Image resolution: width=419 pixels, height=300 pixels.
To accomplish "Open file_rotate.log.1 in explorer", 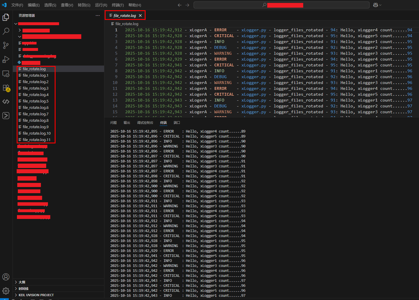I will click(x=58, y=75).
